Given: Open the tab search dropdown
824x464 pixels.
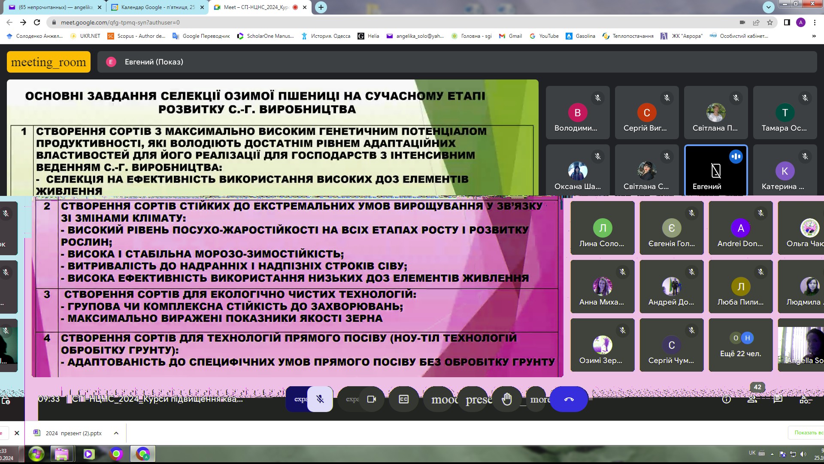Looking at the screenshot, I should [x=769, y=7].
